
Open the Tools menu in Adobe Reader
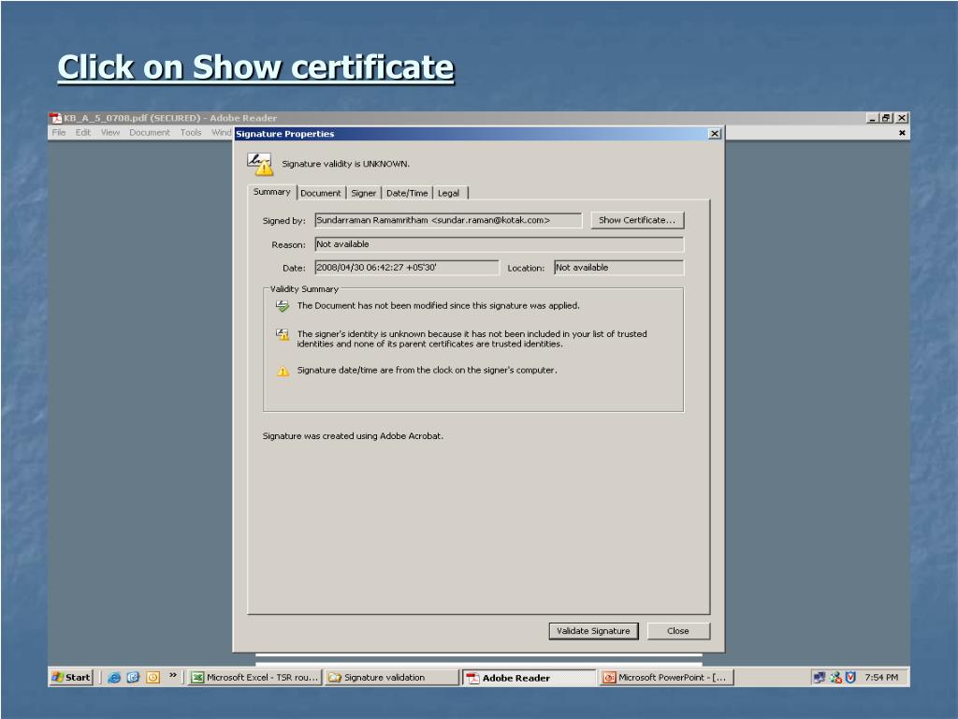click(x=191, y=133)
